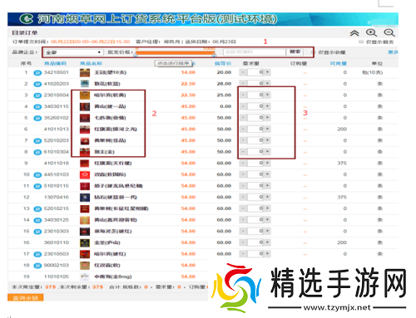Click the right handle of the 批发价格 slider
The height and width of the screenshot is (318, 416).
coord(214,56)
